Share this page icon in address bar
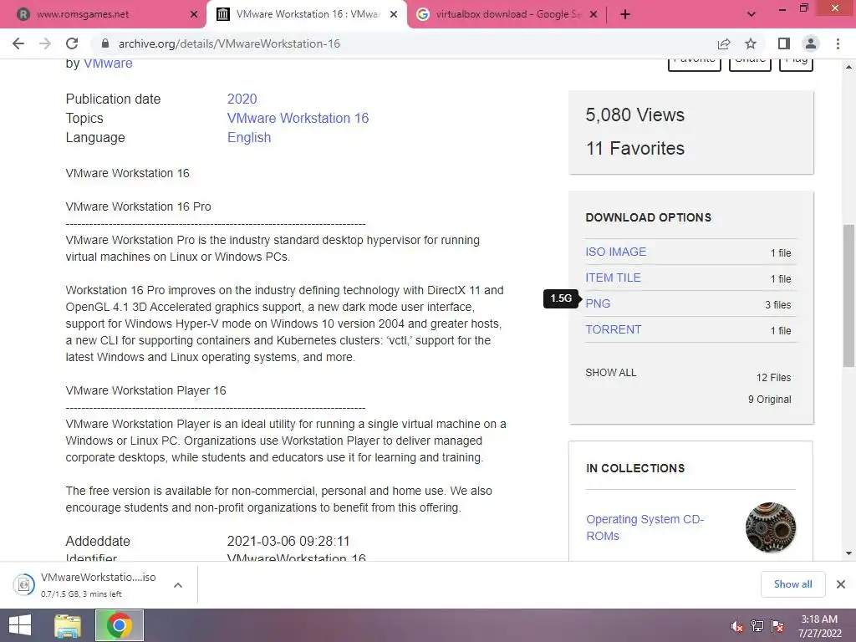 click(x=724, y=43)
